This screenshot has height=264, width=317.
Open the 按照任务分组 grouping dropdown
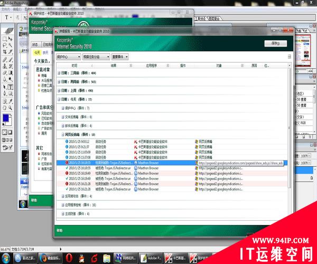pyautogui.click(x=96, y=57)
